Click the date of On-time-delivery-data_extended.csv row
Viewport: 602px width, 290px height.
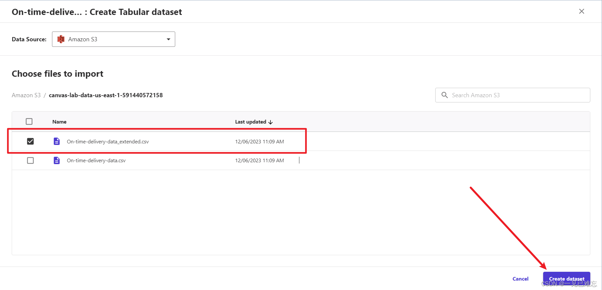(x=259, y=142)
